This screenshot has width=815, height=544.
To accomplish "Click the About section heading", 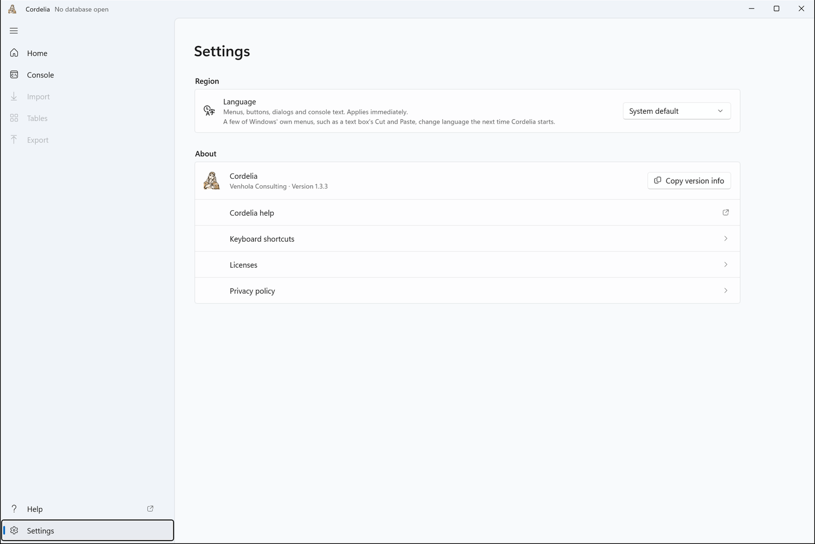I will click(206, 154).
